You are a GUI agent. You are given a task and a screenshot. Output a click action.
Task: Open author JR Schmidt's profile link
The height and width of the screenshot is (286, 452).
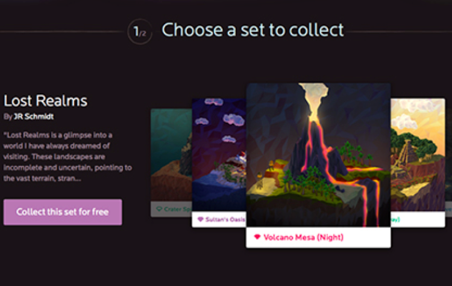34,117
